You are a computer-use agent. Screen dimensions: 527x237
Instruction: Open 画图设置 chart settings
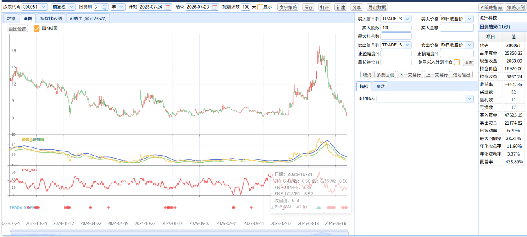pyautogui.click(x=17, y=29)
